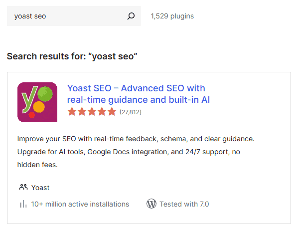Click '10+ million active installations' text

80,204
